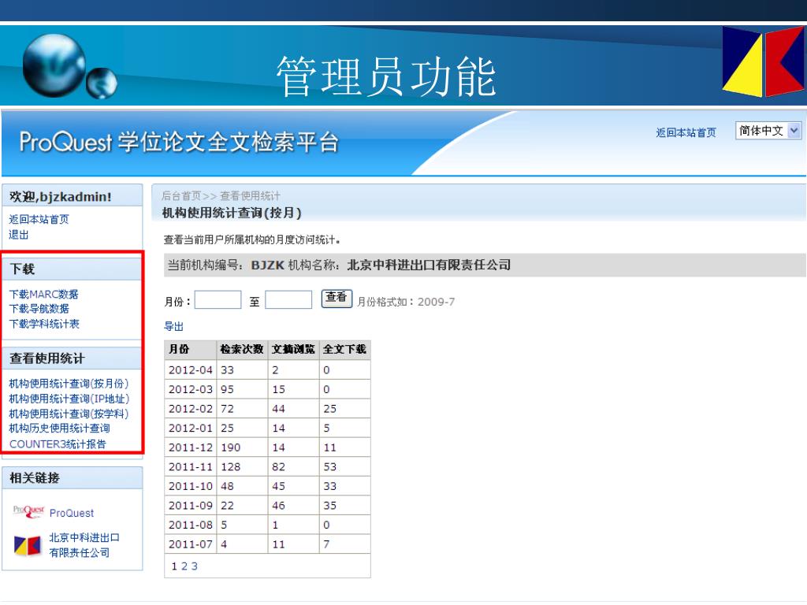
Task: Select the 2011-12 month cell
Action: point(191,447)
